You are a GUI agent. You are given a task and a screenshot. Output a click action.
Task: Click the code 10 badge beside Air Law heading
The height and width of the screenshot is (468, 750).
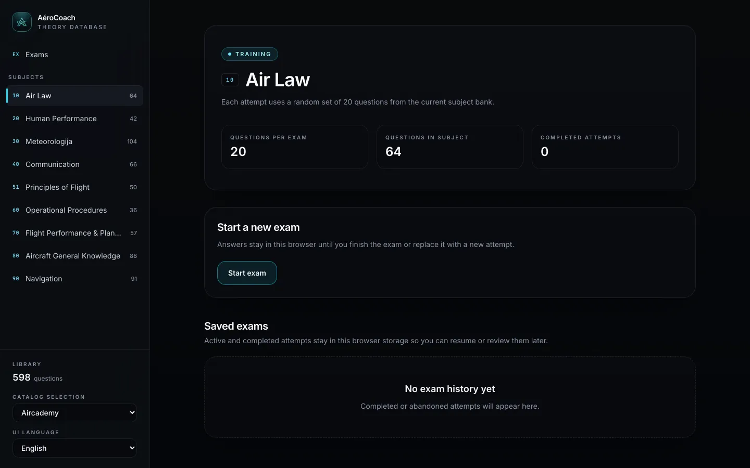tap(230, 80)
